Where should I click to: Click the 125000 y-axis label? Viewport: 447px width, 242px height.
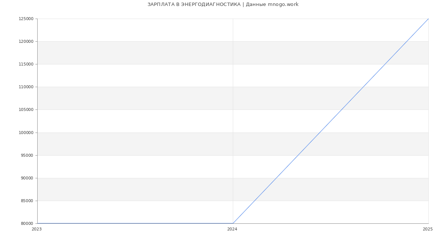pyautogui.click(x=26, y=19)
